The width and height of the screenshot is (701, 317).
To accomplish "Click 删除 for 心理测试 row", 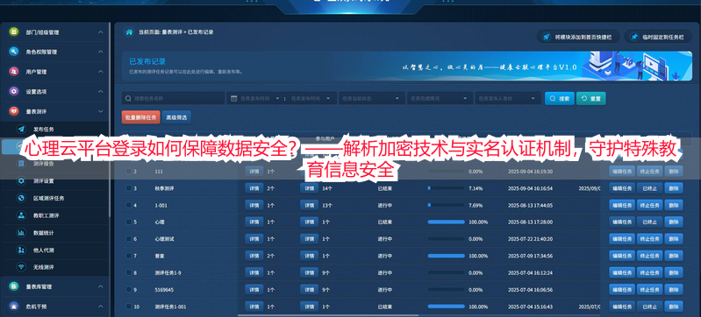I will point(674,239).
